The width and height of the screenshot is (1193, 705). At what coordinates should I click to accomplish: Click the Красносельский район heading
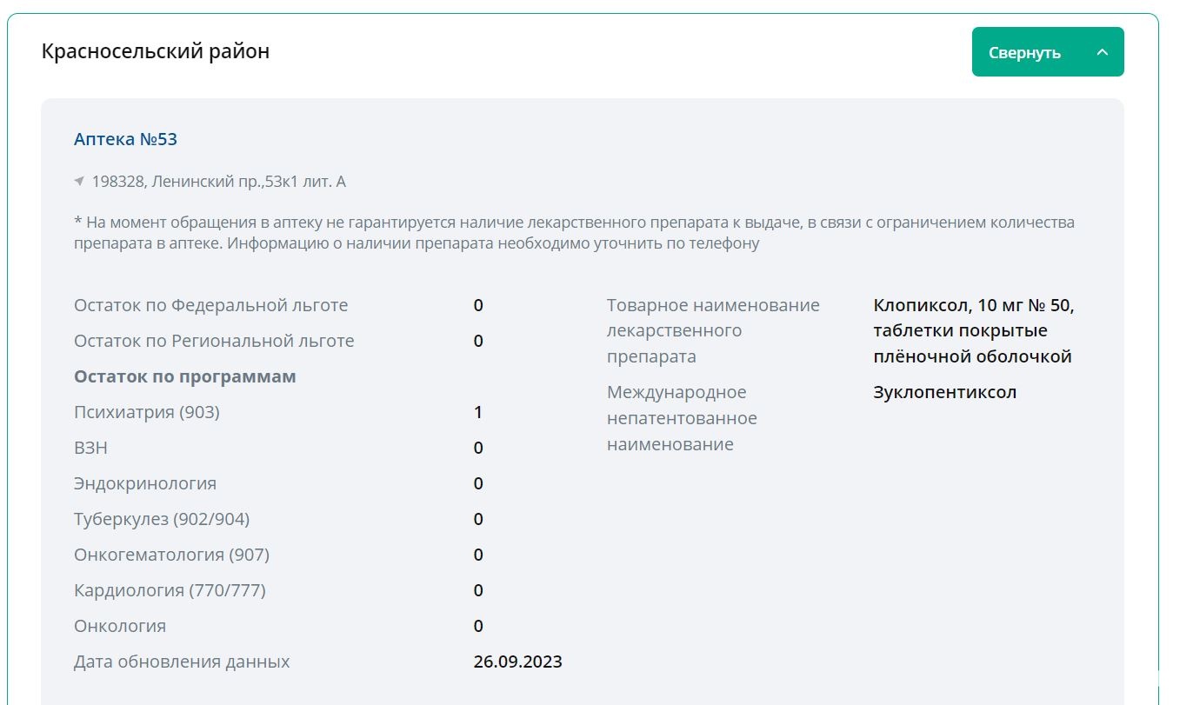point(156,51)
